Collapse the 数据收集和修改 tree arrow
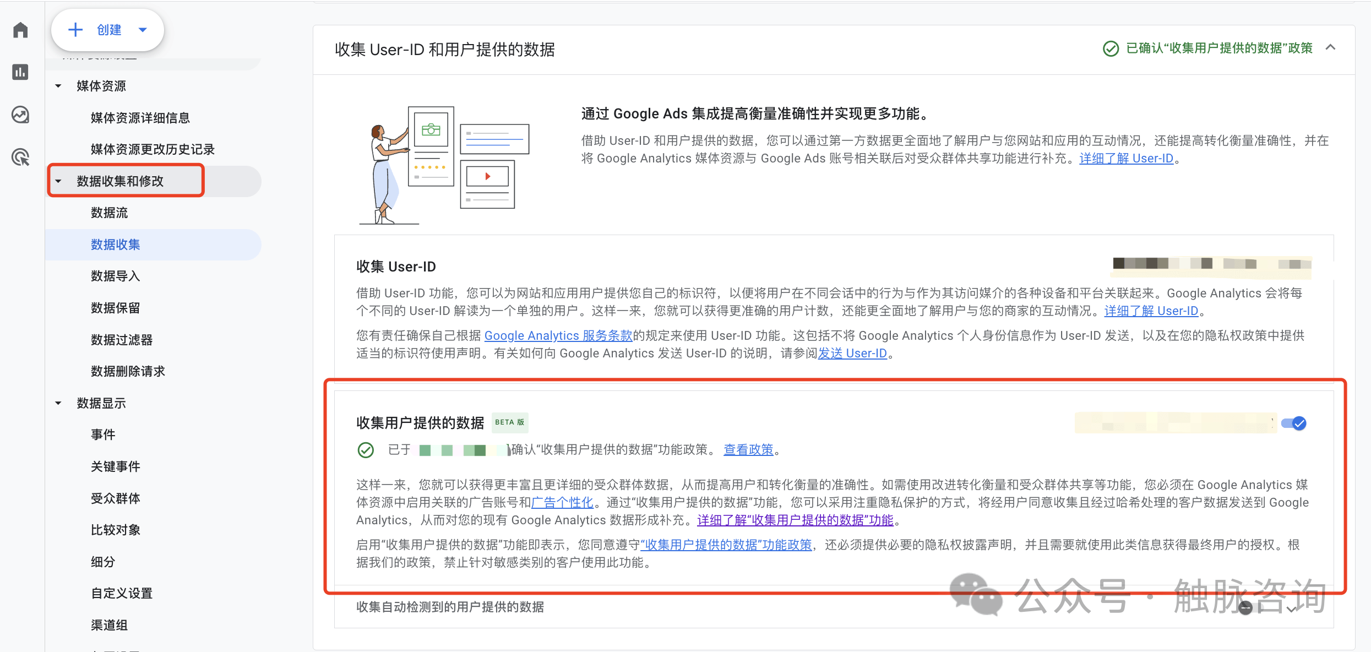Screen dimensions: 1371x652 click(x=58, y=181)
